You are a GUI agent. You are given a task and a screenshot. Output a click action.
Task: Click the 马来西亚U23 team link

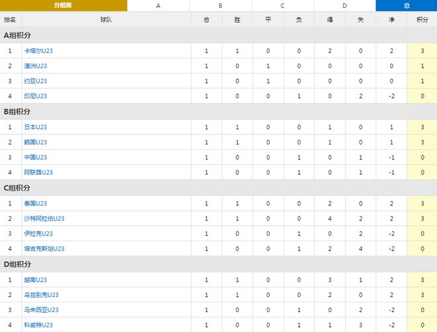pyautogui.click(x=41, y=309)
